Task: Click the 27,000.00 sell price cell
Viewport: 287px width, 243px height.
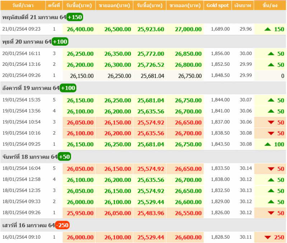Action: [188, 29]
